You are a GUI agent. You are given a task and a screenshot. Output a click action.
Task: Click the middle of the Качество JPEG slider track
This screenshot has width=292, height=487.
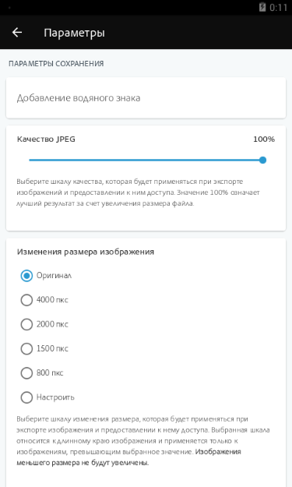146,161
